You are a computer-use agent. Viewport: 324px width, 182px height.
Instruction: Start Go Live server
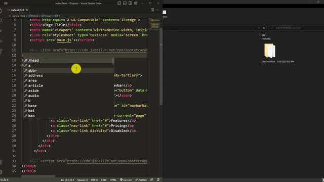point(126,180)
